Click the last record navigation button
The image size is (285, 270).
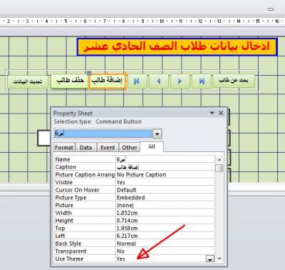pyautogui.click(x=202, y=81)
